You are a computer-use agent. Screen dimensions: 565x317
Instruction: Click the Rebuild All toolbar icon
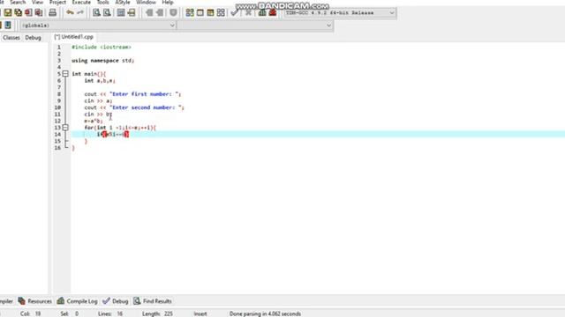click(221, 13)
